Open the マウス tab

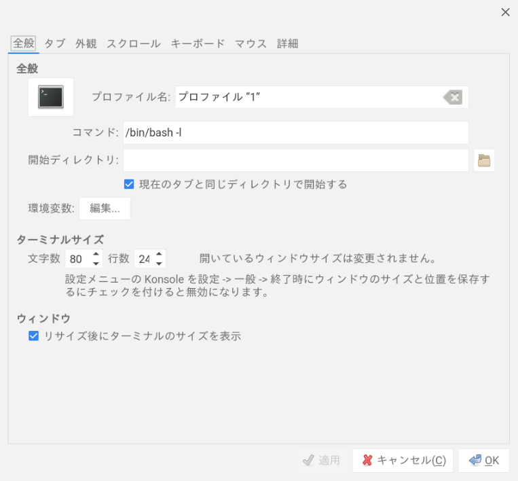[x=251, y=43]
